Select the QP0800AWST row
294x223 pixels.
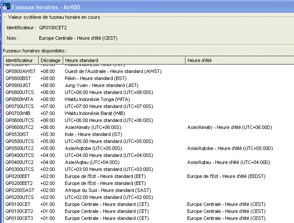(149, 71)
